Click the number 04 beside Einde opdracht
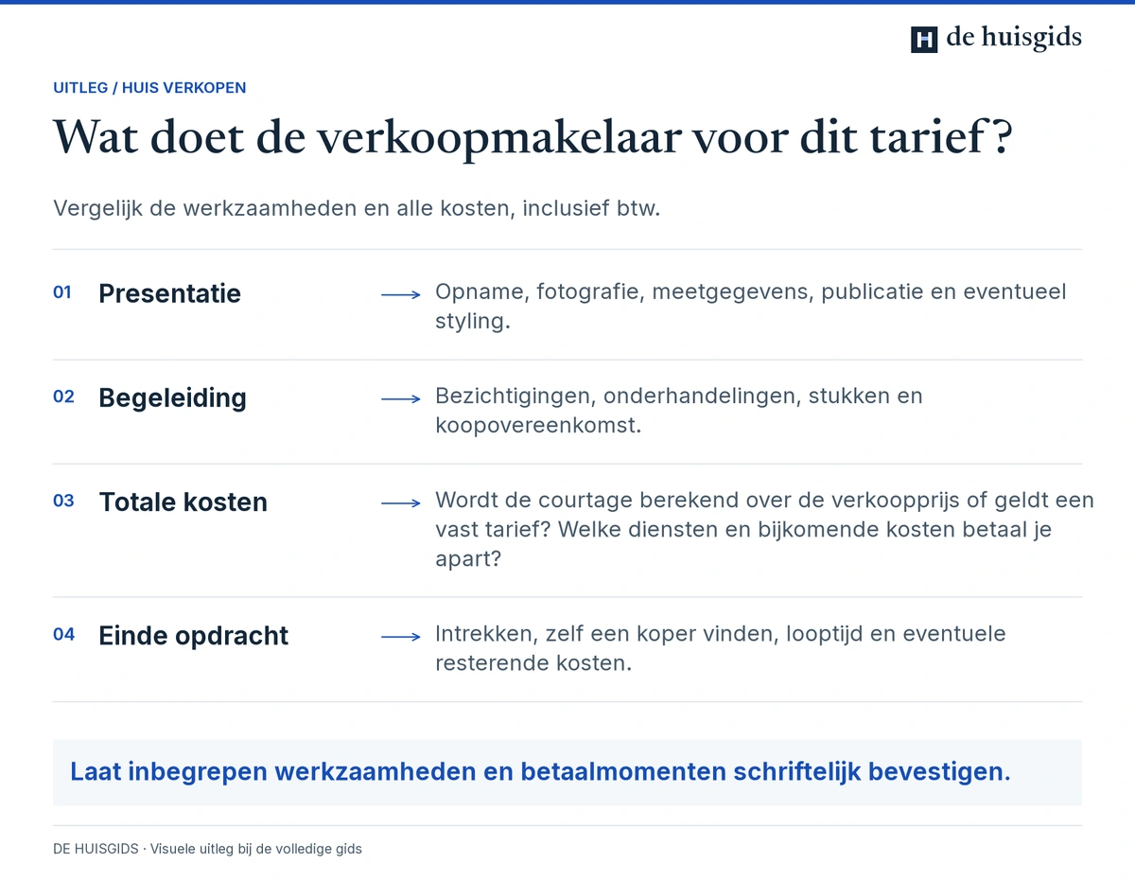The height and width of the screenshot is (881, 1135). [x=63, y=634]
